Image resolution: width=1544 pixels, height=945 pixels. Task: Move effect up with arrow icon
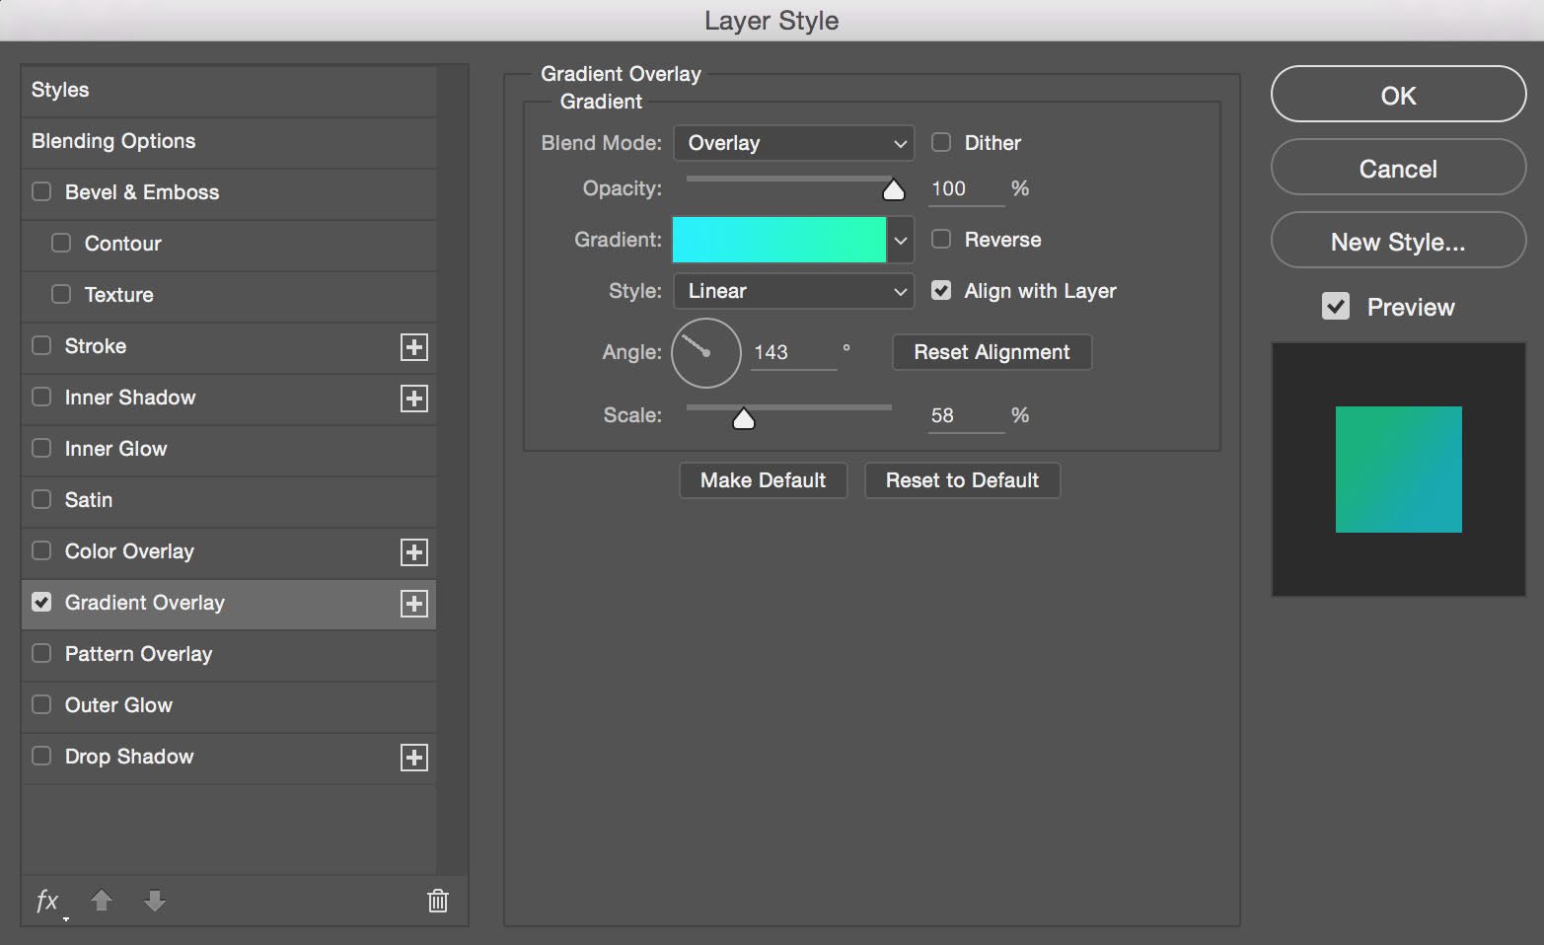coord(102,900)
